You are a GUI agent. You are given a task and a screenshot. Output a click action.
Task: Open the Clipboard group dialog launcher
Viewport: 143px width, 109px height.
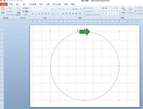point(14,18)
